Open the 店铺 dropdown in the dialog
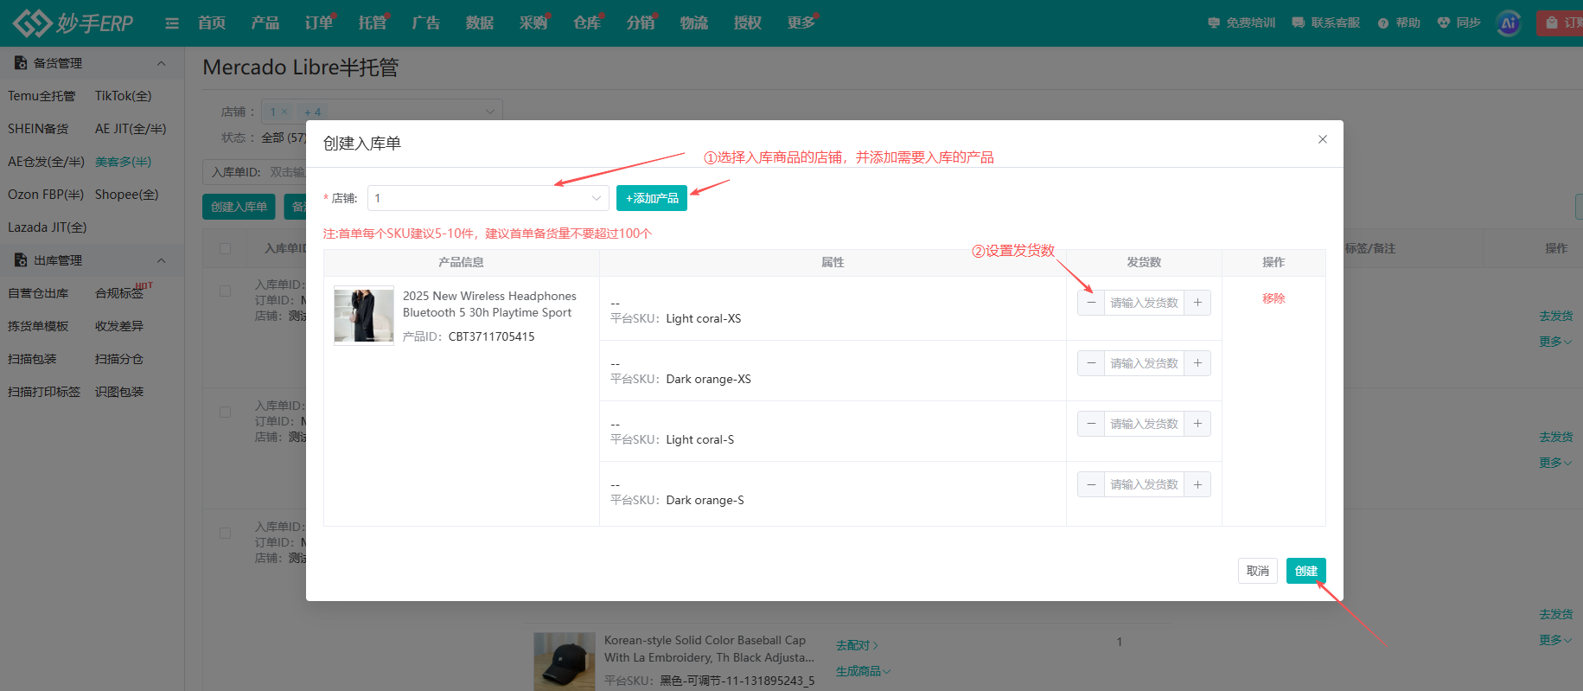 [x=488, y=198]
